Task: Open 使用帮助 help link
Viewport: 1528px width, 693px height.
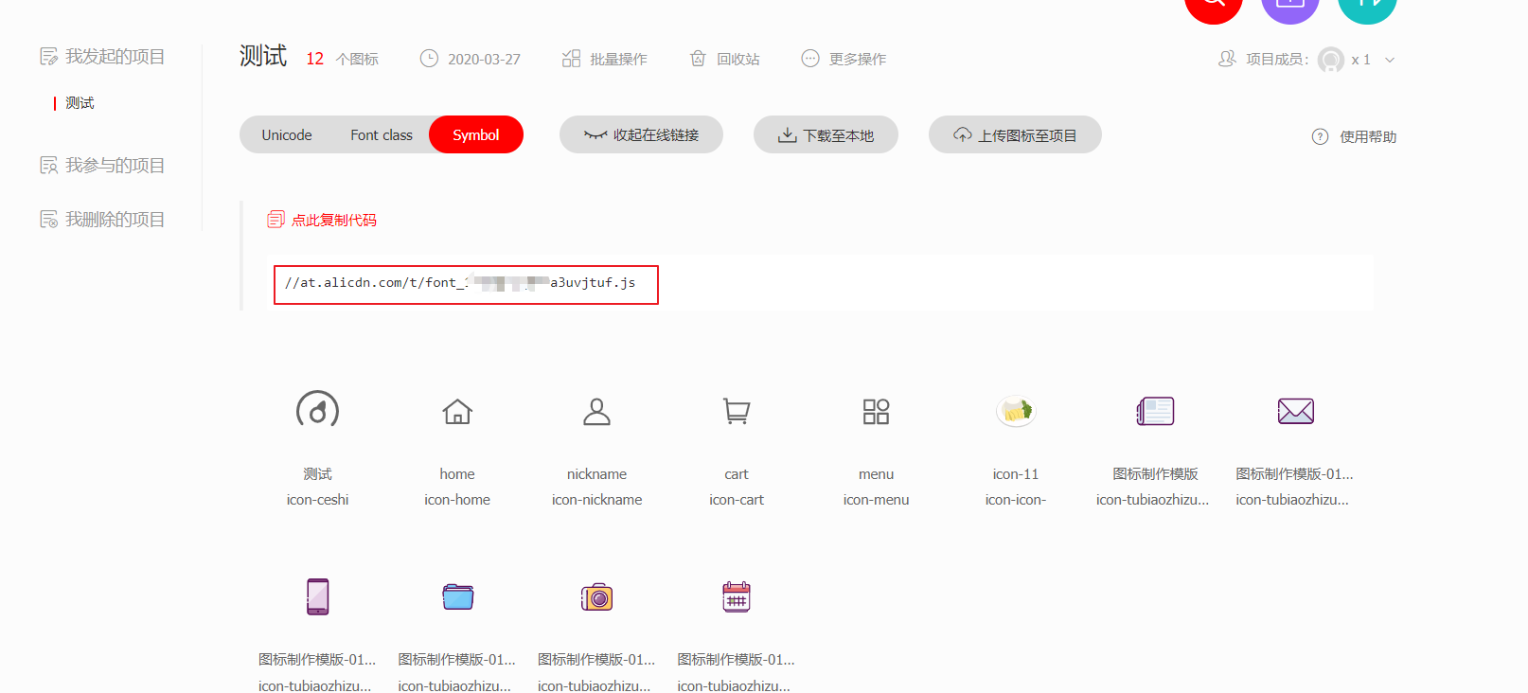Action: click(x=1354, y=136)
